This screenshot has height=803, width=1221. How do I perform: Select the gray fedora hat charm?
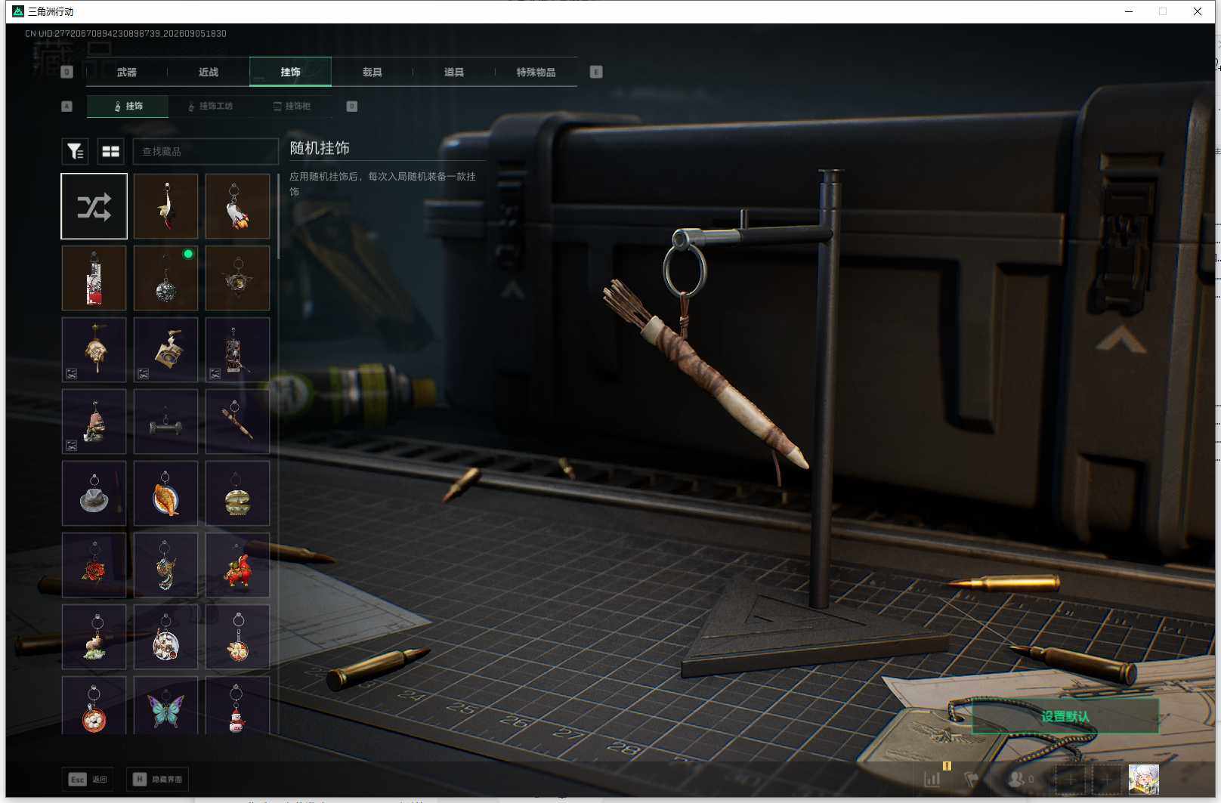point(94,493)
